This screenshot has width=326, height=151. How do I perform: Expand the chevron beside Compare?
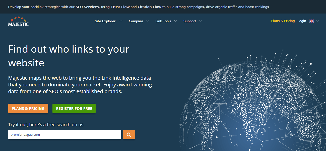(148, 21)
